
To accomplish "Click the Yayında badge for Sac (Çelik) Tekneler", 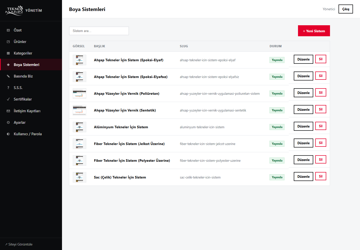I will click(277, 177).
